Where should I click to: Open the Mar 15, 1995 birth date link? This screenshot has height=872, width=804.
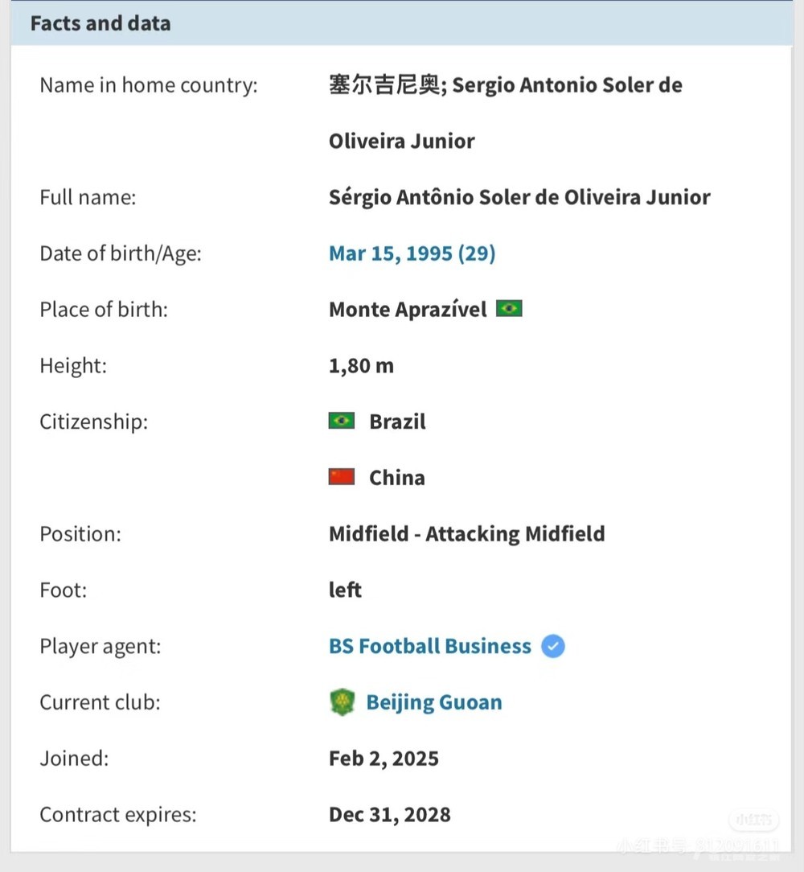[412, 253]
